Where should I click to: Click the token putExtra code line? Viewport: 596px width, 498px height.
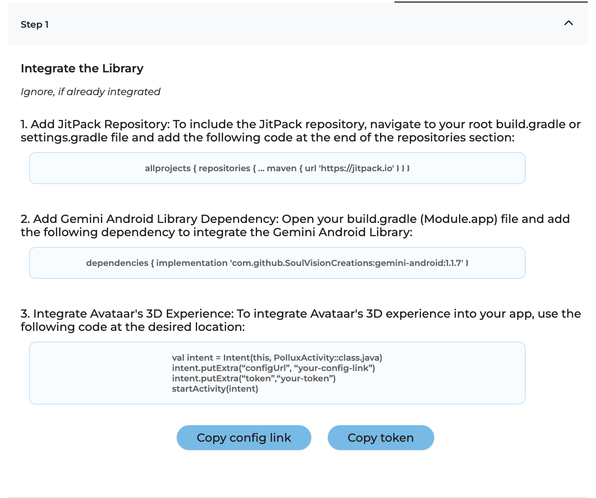[254, 378]
